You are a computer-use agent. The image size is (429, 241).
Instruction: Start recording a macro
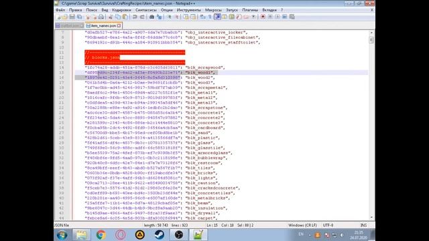coord(263,17)
